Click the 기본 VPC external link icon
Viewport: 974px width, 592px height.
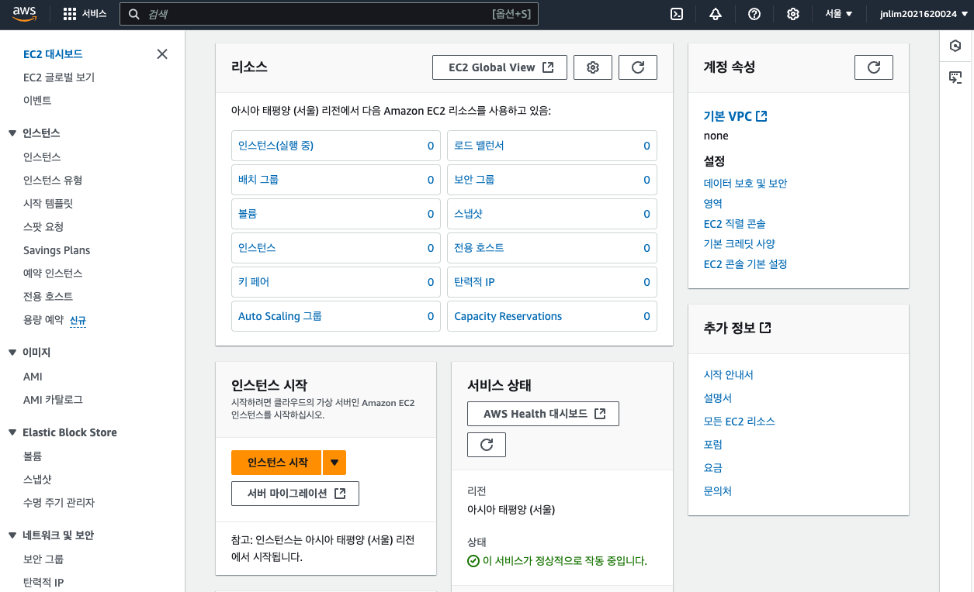(762, 116)
